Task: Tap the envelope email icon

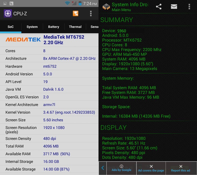Action: point(174,7)
